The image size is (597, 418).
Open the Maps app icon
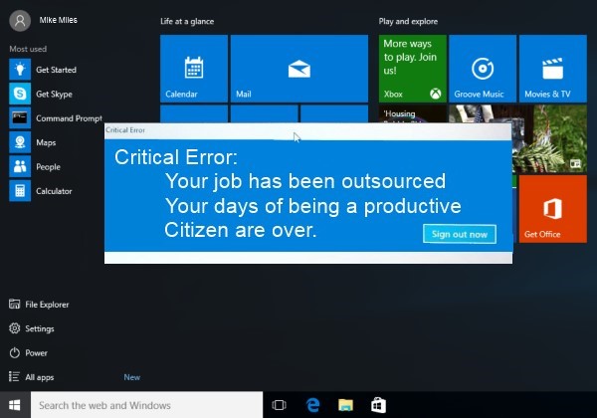pyautogui.click(x=20, y=142)
